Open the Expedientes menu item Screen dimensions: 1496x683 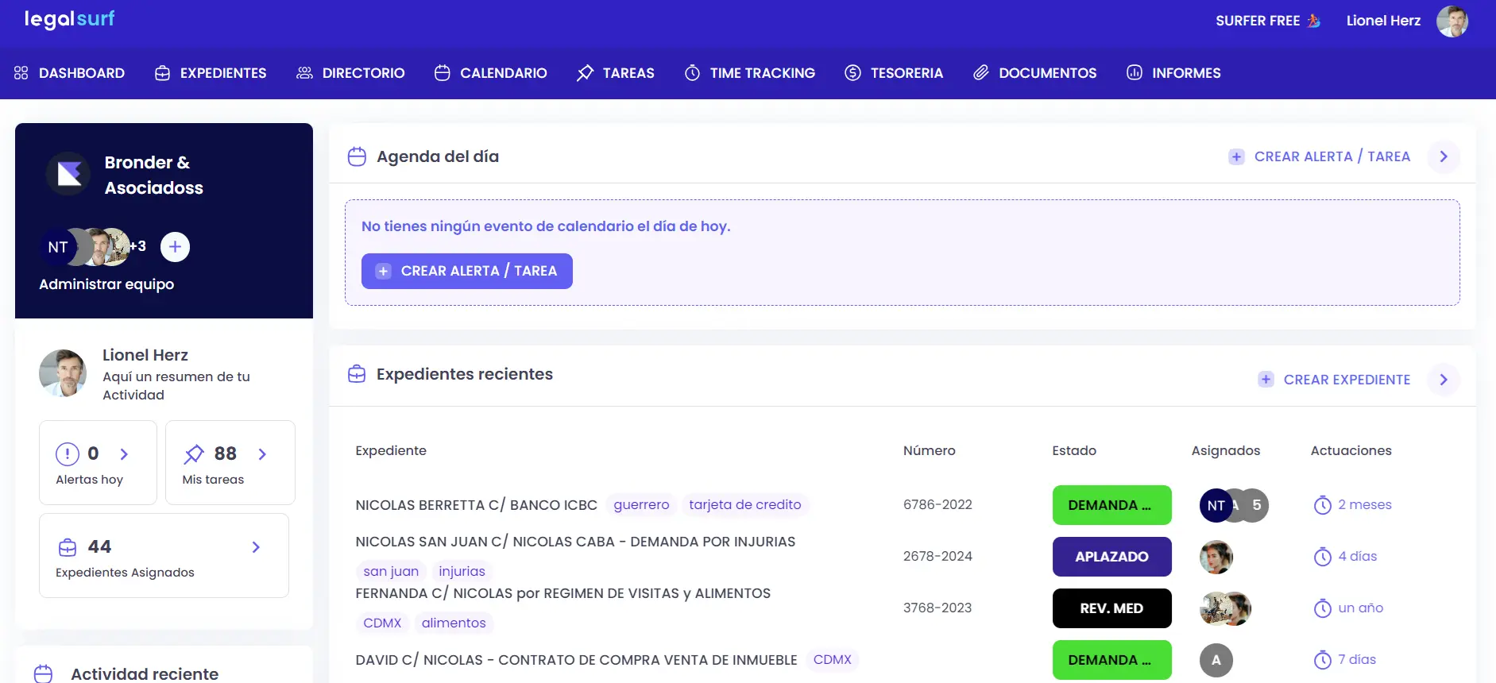click(211, 73)
